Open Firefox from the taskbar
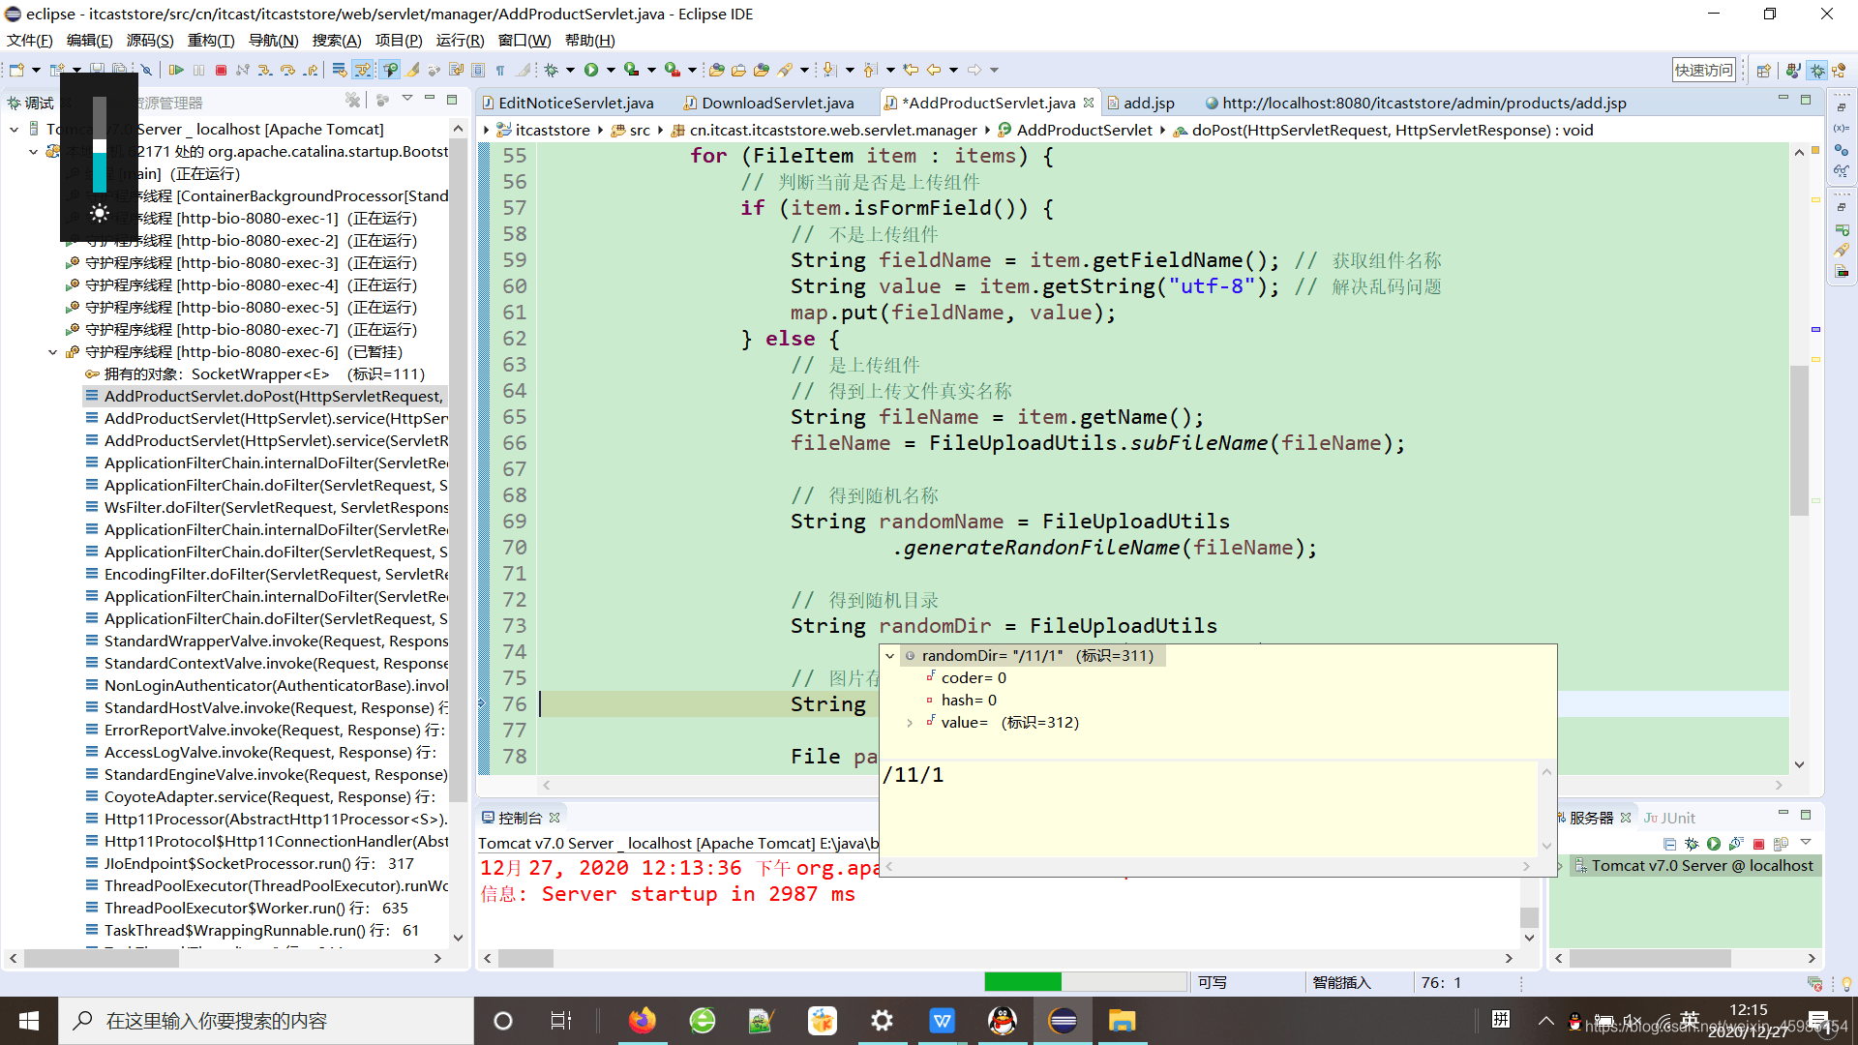This screenshot has width=1858, height=1045. (x=642, y=1021)
